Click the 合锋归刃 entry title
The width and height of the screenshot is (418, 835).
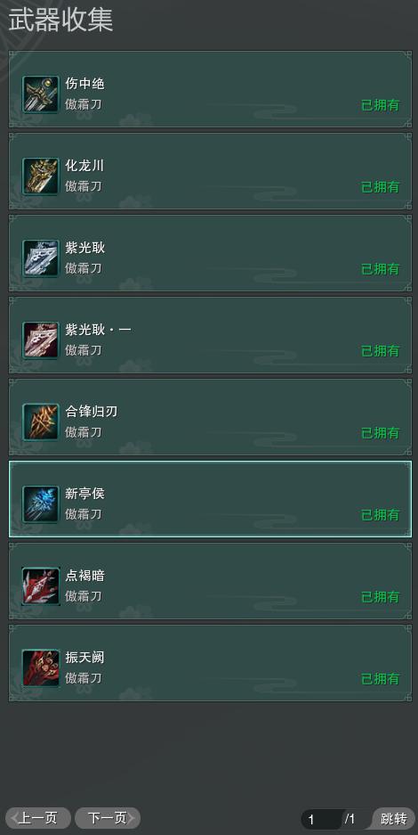(92, 412)
